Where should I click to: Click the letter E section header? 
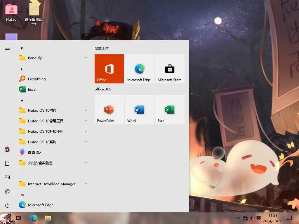point(22,69)
